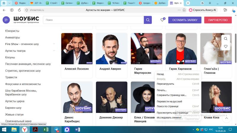Bookmark this page with bookmark icon

coord(184,10)
